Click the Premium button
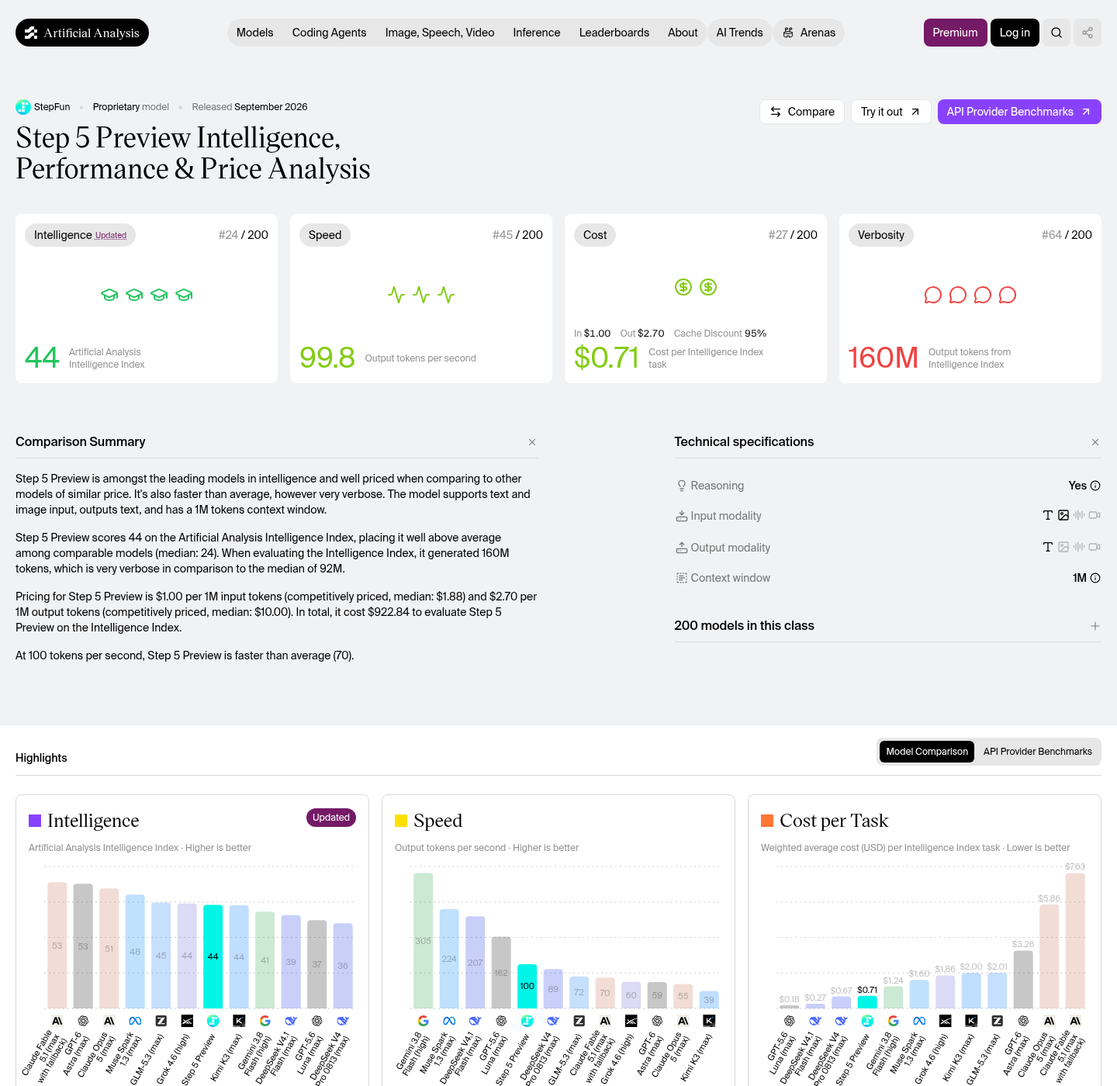The width and height of the screenshot is (1117, 1086). pyautogui.click(x=956, y=33)
